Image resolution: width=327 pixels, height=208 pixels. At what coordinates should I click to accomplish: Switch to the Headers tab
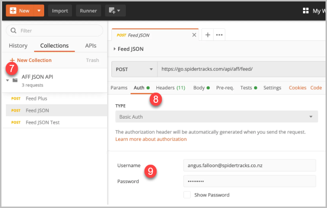pos(170,87)
